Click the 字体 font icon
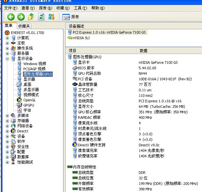 19,110
